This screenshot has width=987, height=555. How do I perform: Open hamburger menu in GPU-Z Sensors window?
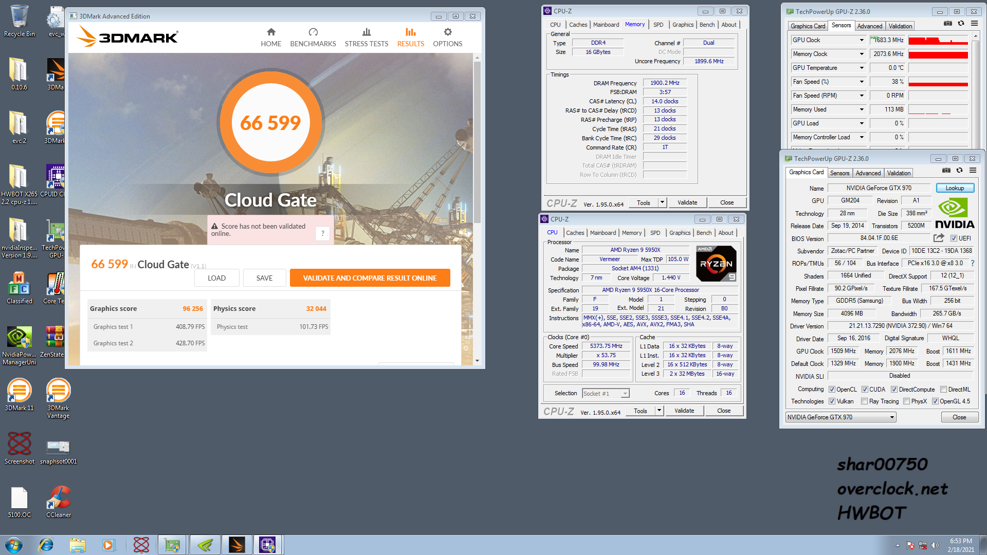point(974,23)
